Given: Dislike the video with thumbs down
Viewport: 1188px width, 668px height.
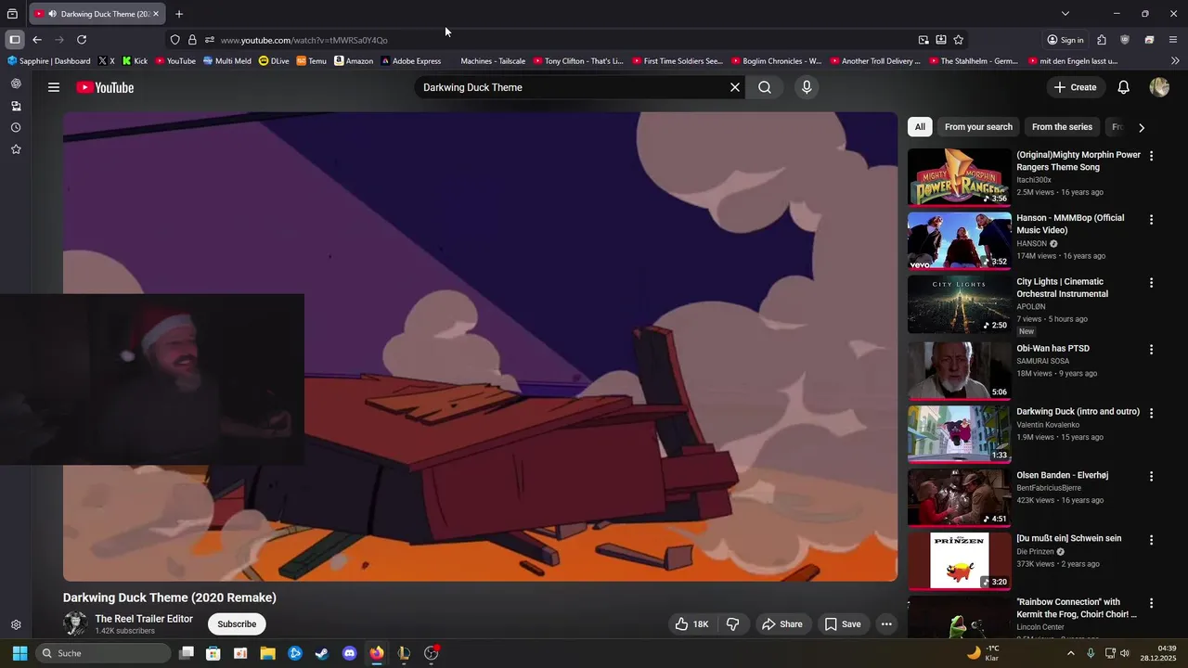Looking at the screenshot, I should [732, 624].
